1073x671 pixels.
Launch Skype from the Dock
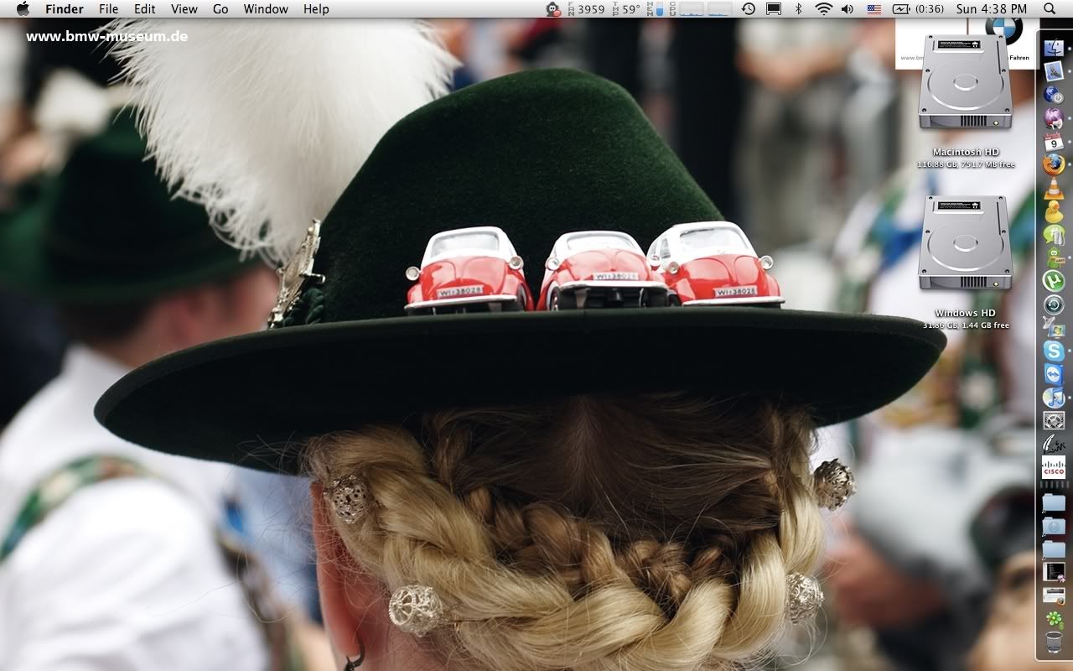1054,351
